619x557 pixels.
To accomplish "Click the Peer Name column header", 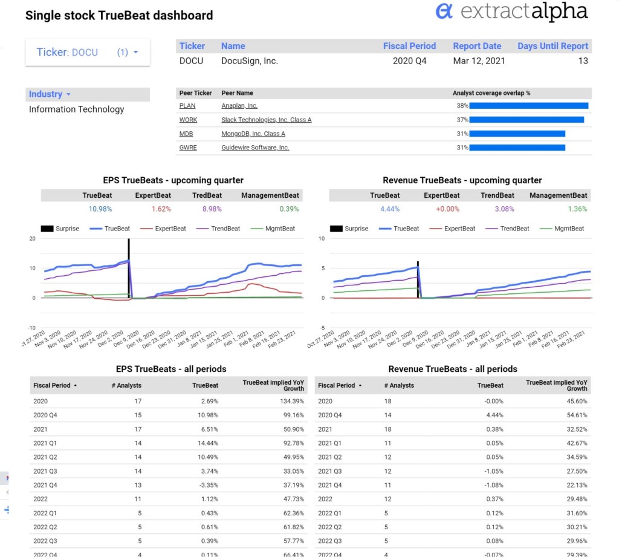I will click(237, 93).
